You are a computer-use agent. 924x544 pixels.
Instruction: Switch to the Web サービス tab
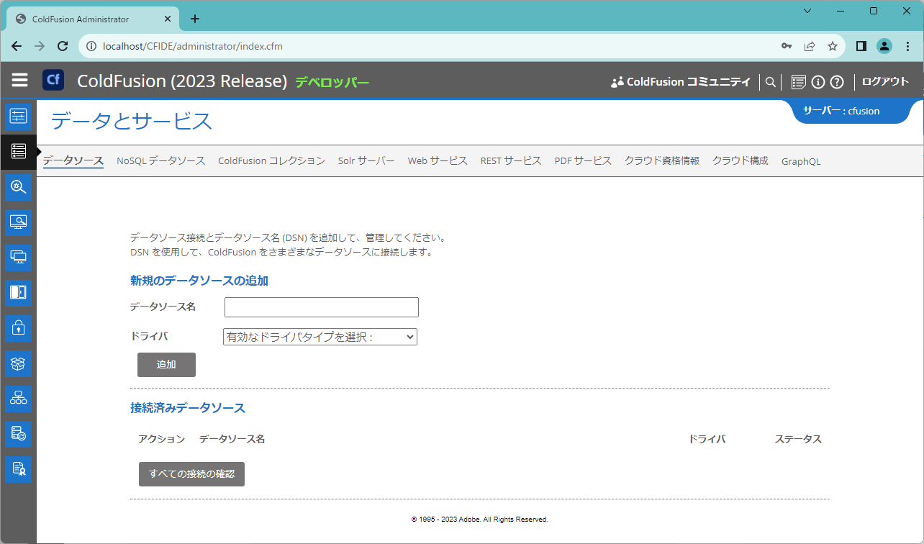click(438, 160)
